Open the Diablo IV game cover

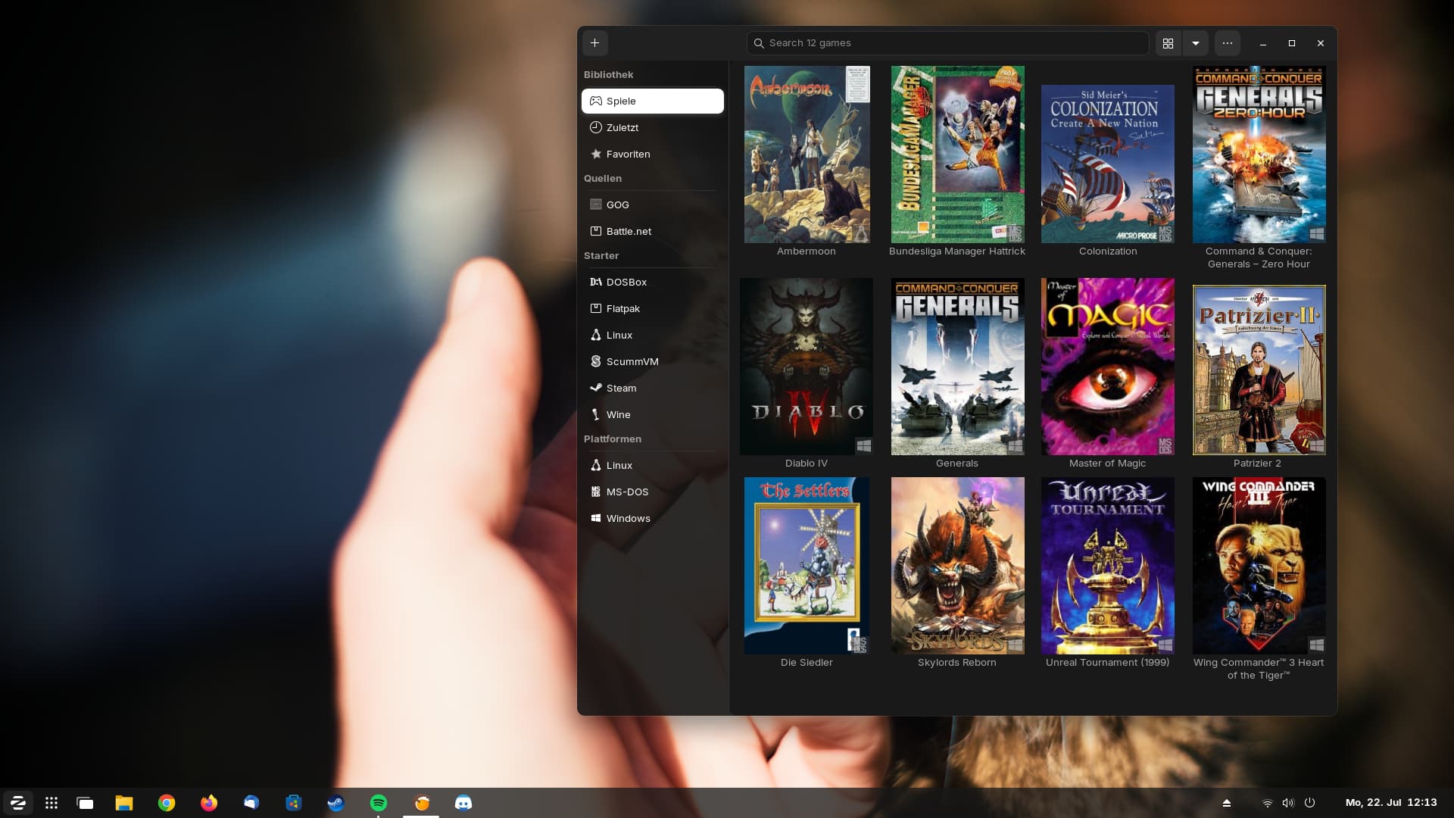coord(806,367)
